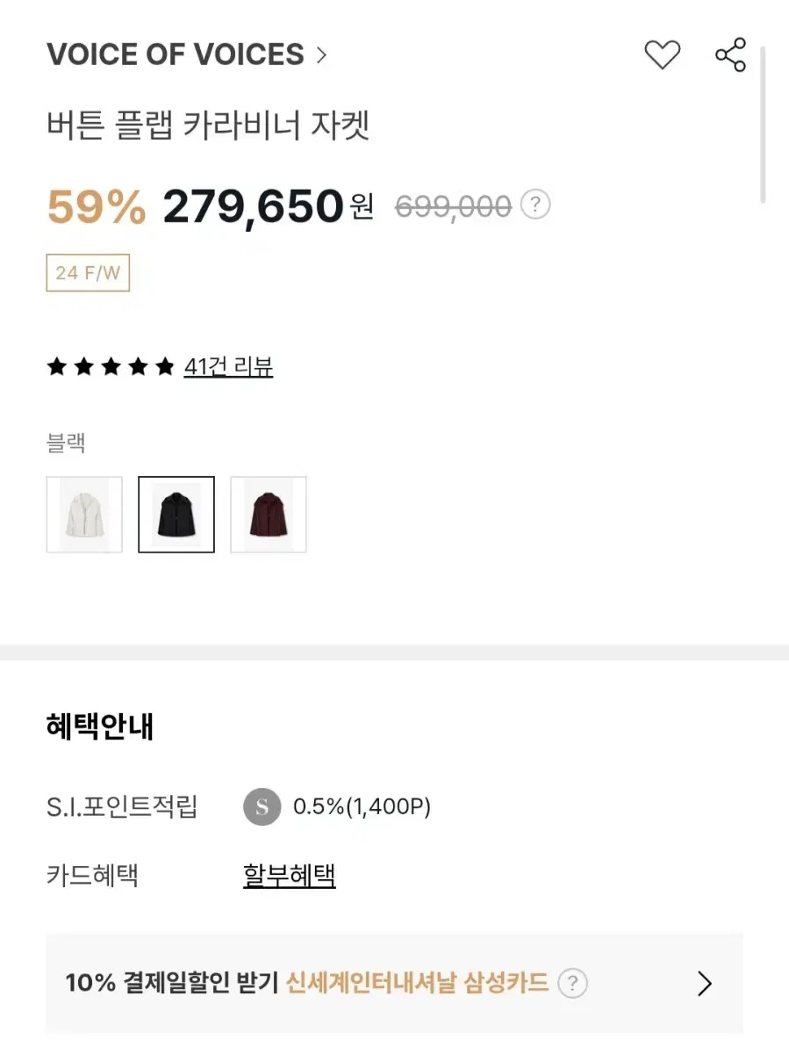Tap the heart wishlist icon

point(663,55)
